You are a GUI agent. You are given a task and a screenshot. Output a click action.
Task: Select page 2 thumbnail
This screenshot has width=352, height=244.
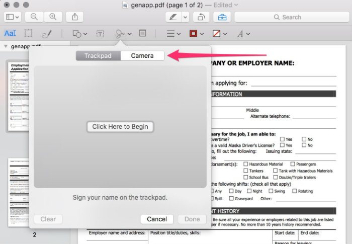pyautogui.click(x=19, y=193)
